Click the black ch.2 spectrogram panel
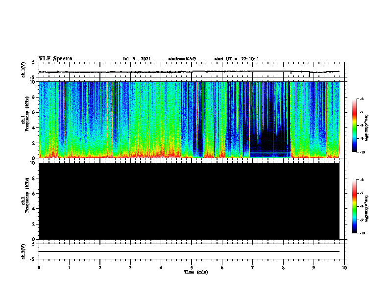Screen dimensions: 388x300 tap(189, 201)
